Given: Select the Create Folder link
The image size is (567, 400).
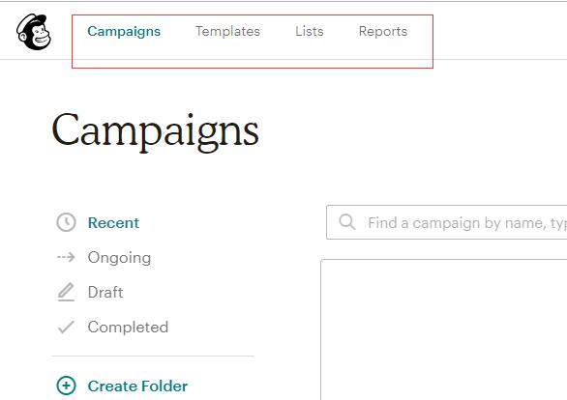Looking at the screenshot, I should 137,386.
